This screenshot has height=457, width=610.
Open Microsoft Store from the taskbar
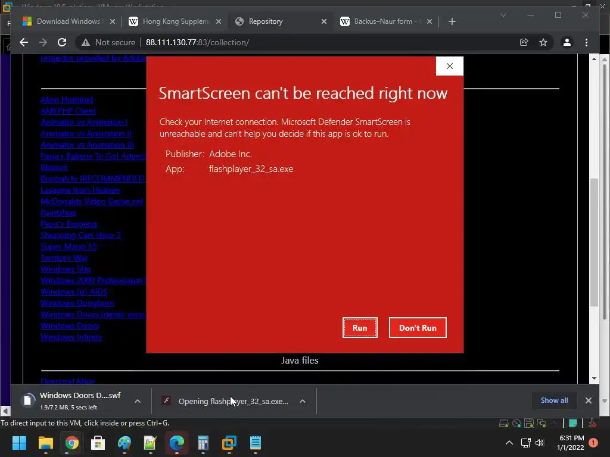pos(98,443)
